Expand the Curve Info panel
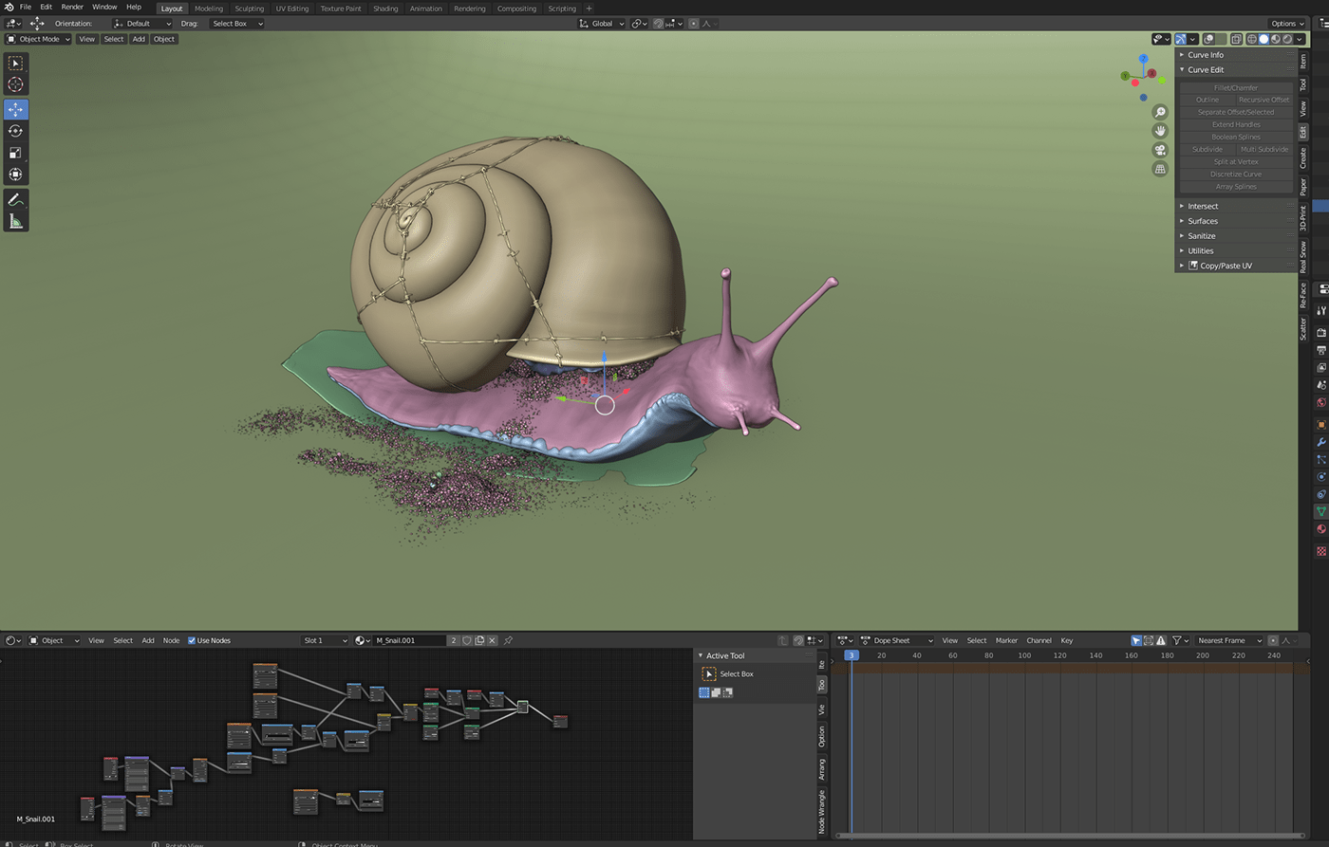Image resolution: width=1329 pixels, height=847 pixels. tap(1206, 54)
